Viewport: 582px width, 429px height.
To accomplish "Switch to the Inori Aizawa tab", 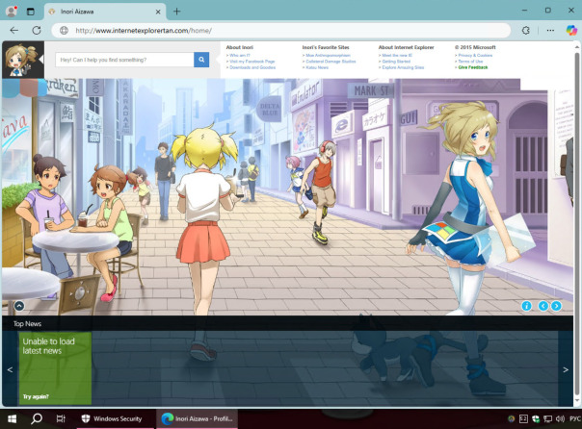I will pos(101,11).
